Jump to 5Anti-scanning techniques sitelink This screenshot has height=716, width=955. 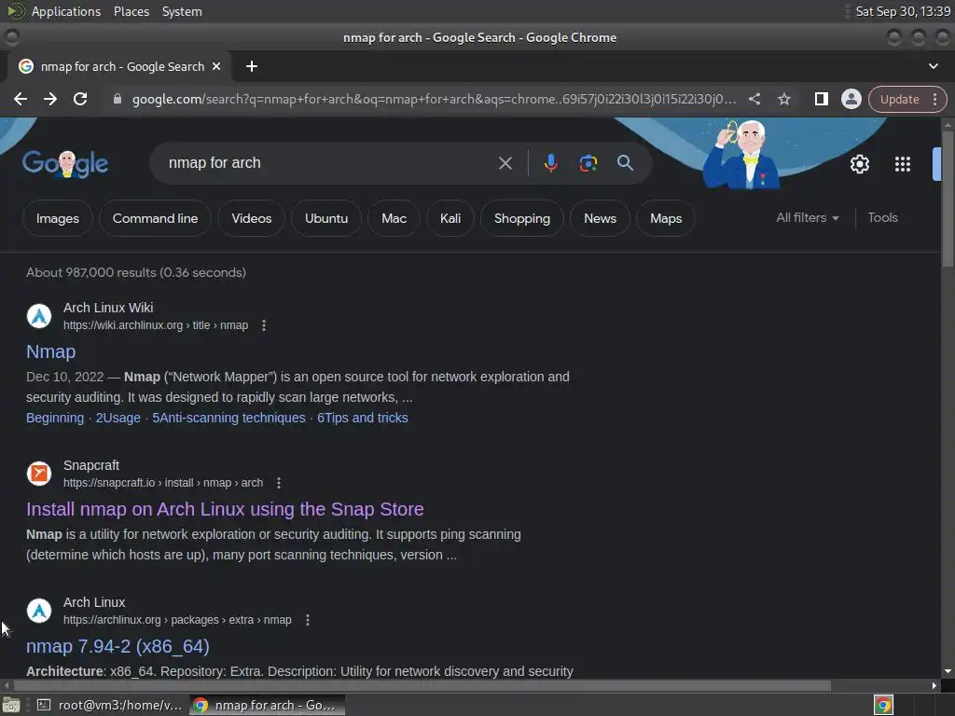point(228,418)
